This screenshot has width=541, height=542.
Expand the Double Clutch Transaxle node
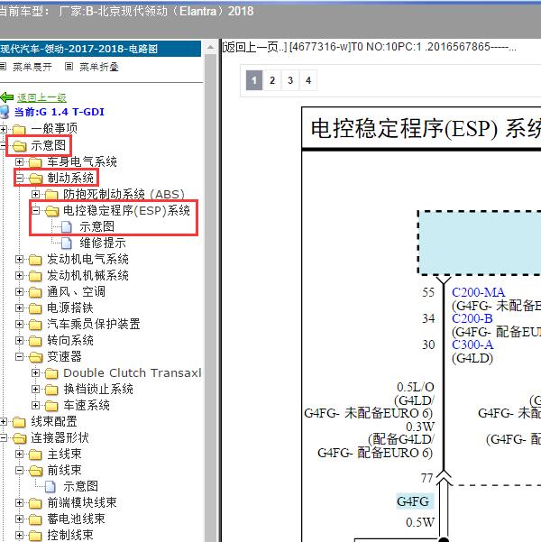click(35, 372)
